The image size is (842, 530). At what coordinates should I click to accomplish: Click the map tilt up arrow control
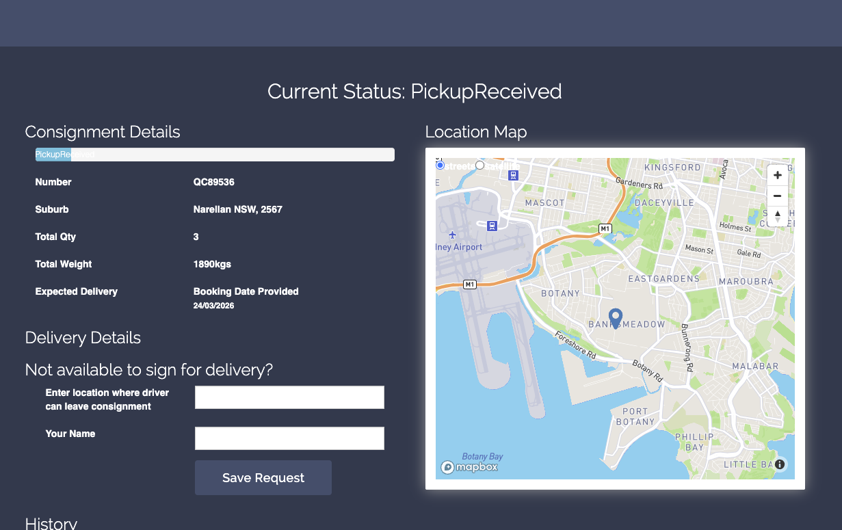pos(778,214)
